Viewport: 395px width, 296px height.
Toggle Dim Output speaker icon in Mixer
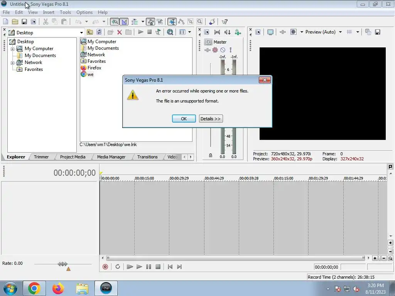227,32
